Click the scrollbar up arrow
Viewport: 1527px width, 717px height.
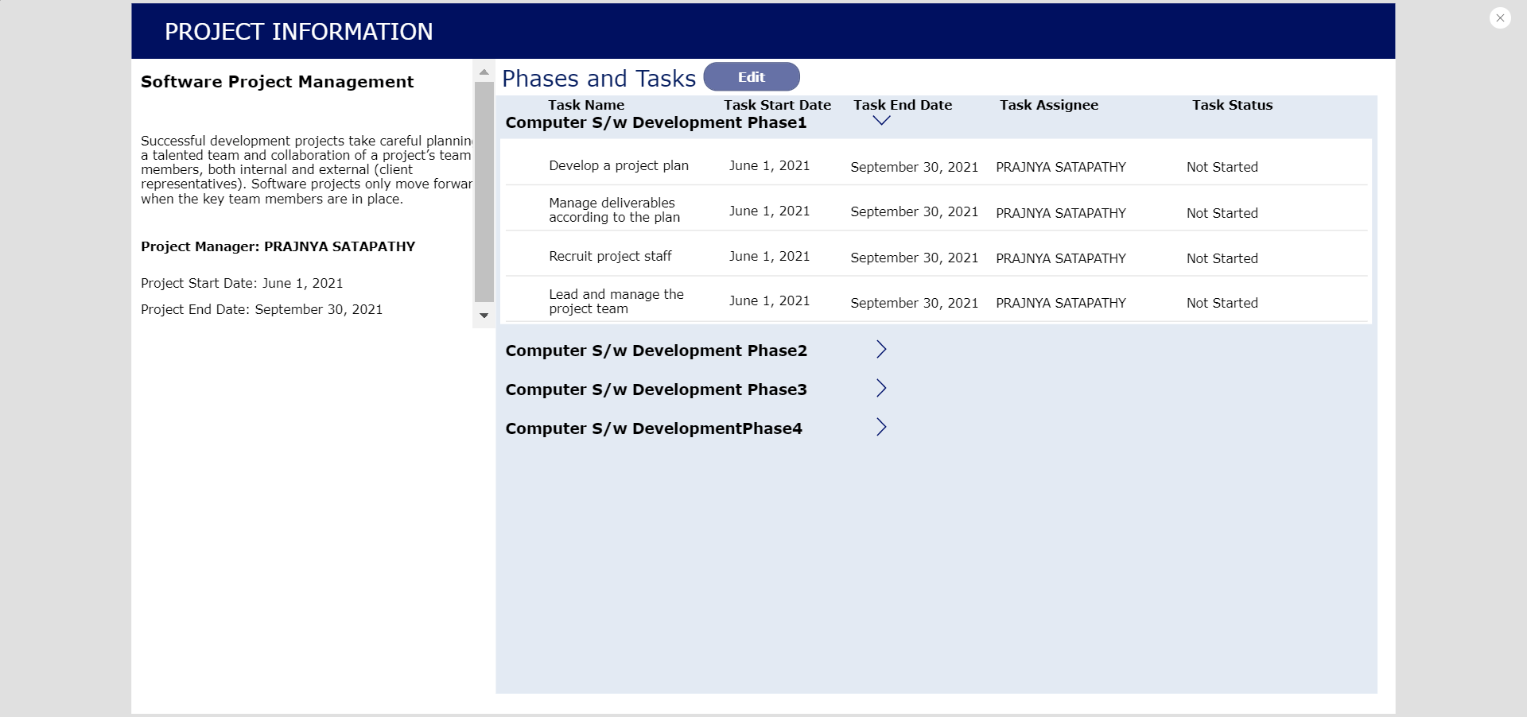coord(484,72)
